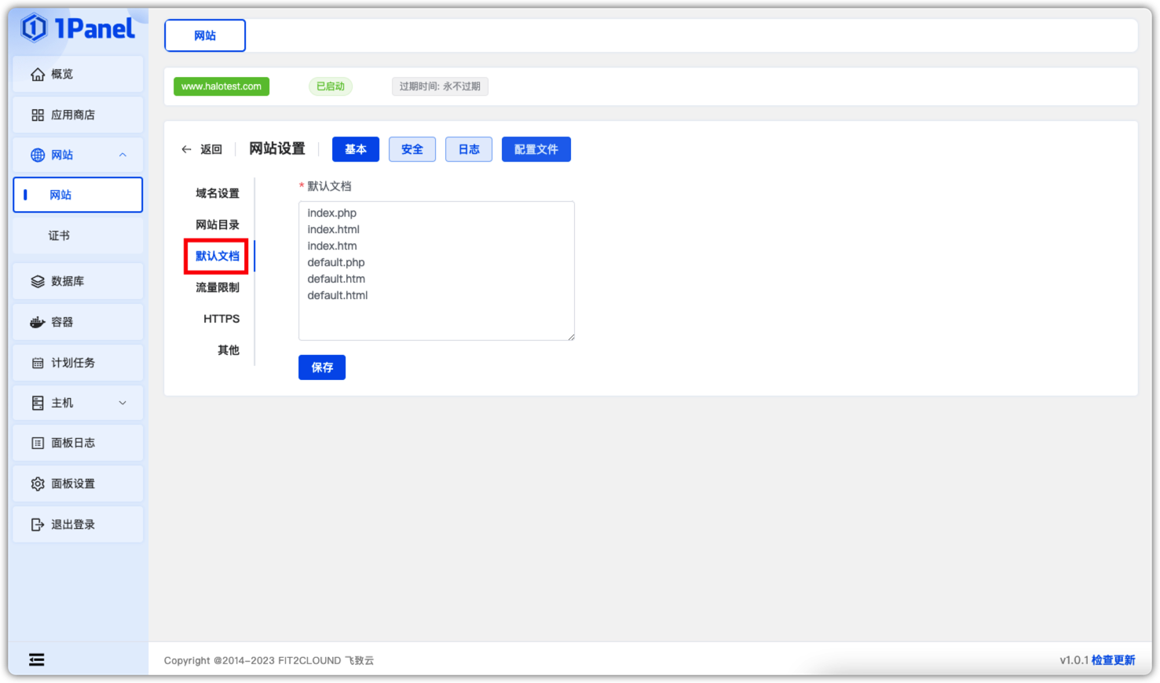Open 应用商店 app store grid icon

(x=38, y=115)
